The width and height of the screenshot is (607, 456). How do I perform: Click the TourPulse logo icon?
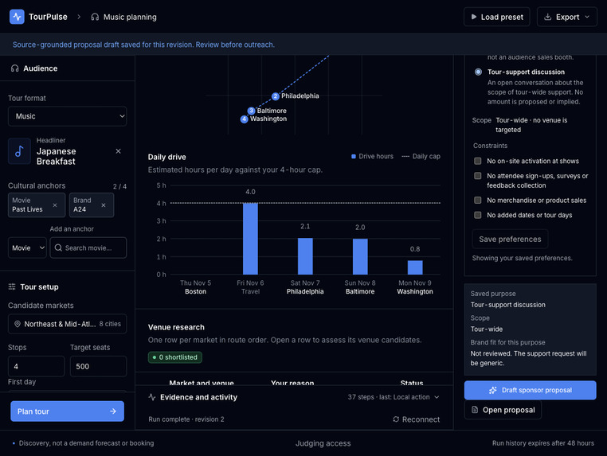point(17,17)
